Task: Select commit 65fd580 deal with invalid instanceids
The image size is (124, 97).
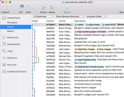Action: tap(78, 91)
